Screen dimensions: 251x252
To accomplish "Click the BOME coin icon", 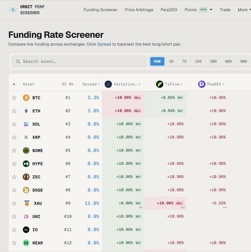I will (26, 150).
